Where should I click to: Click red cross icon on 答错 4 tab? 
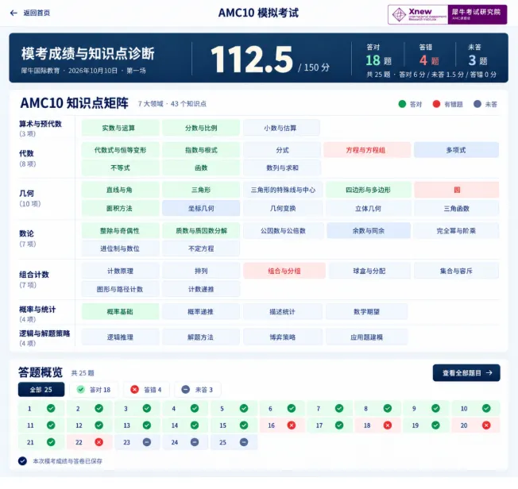[x=134, y=390]
